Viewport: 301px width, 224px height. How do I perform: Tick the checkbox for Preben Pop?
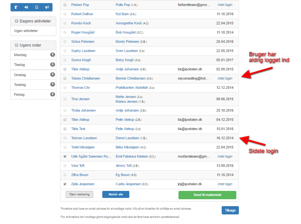pyautogui.click(x=65, y=5)
